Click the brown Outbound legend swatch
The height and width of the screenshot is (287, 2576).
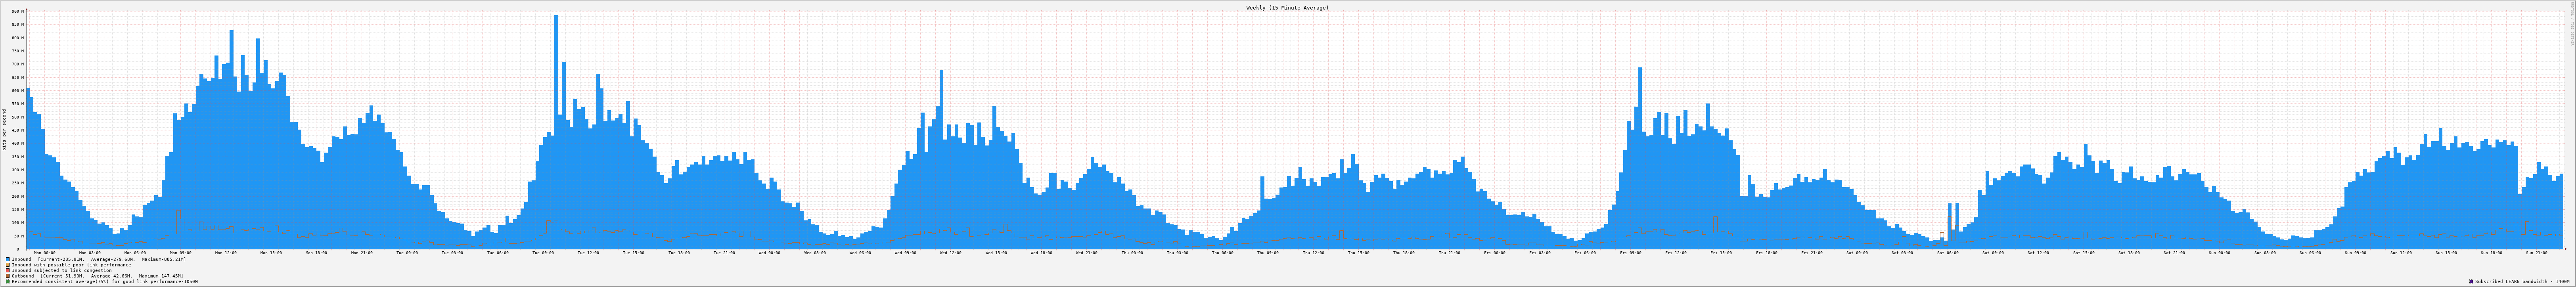coord(8,276)
